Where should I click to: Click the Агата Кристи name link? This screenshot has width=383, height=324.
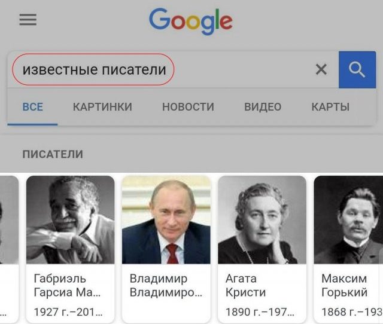pyautogui.click(x=245, y=285)
